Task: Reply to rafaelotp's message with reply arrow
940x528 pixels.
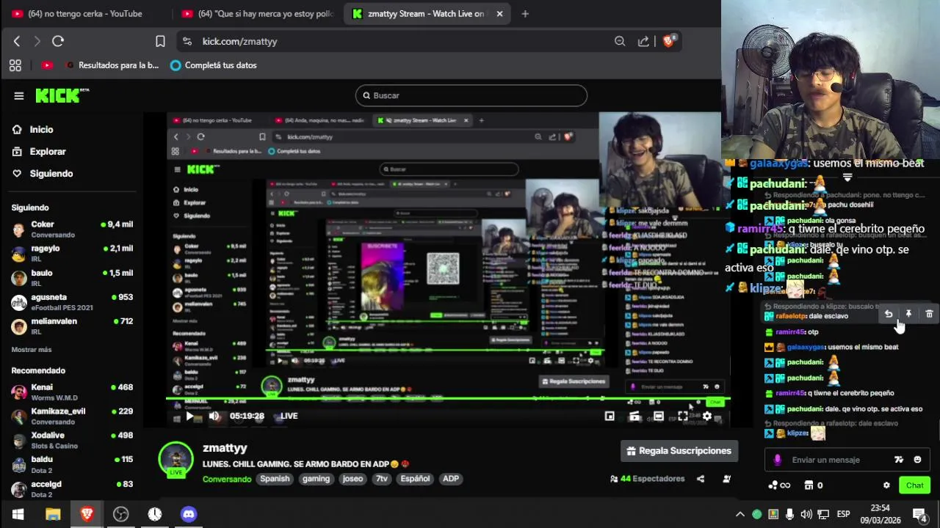Action: (889, 314)
